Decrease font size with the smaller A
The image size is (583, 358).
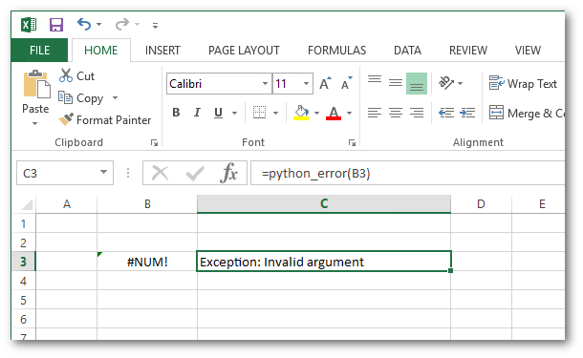(x=347, y=84)
